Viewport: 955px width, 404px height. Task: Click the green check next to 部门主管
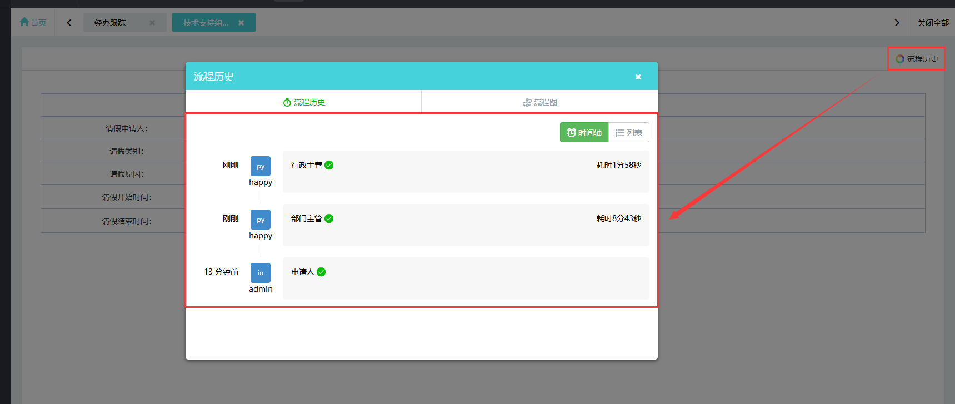point(329,218)
